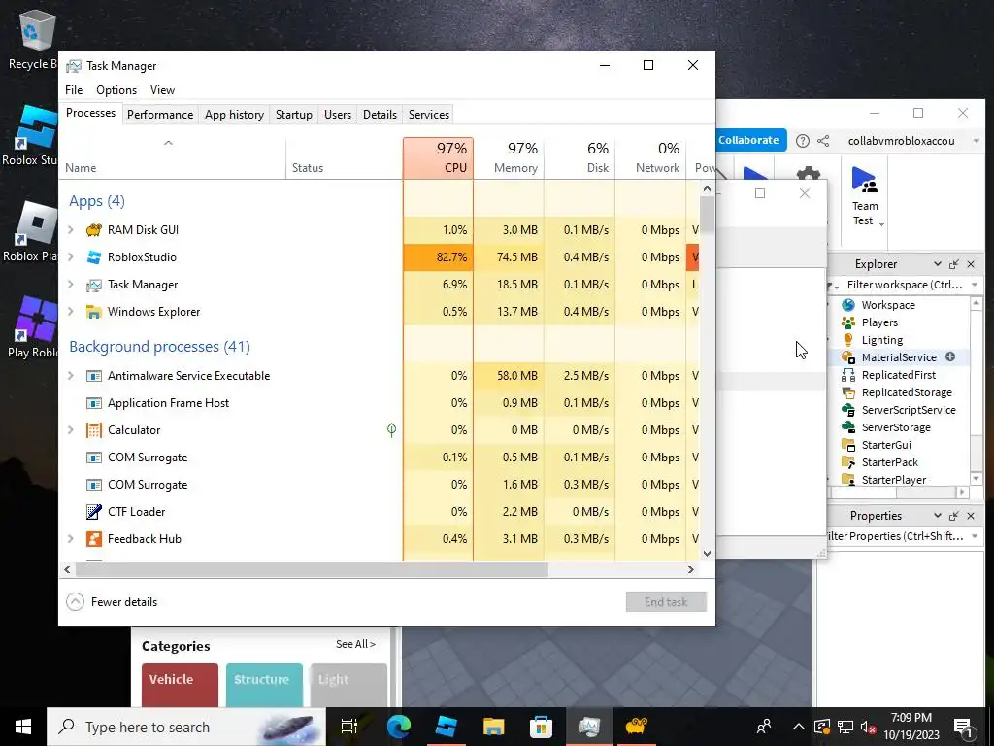994x746 pixels.
Task: Add object to MaterialService with plus icon
Action: [x=950, y=357]
